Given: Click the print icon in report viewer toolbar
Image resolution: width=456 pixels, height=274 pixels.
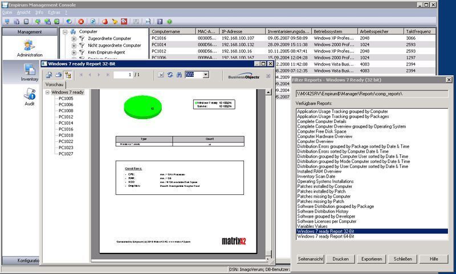Looking at the screenshot, I should (x=59, y=75).
